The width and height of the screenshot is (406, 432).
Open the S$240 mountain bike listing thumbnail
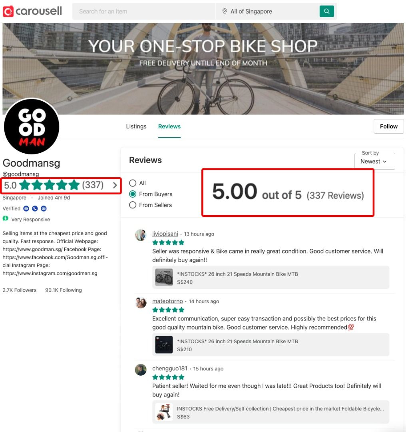164,278
